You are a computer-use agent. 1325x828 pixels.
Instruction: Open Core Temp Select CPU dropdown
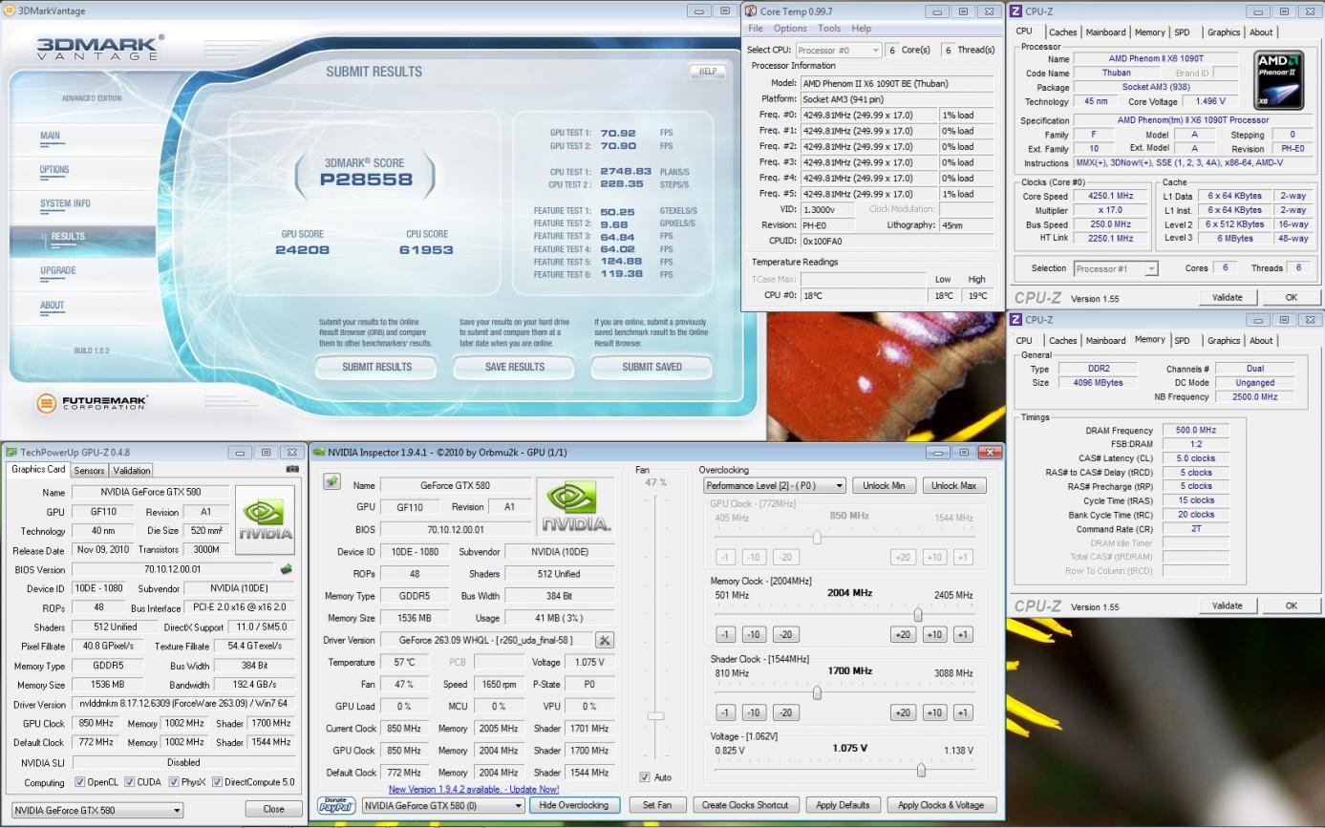[838, 50]
